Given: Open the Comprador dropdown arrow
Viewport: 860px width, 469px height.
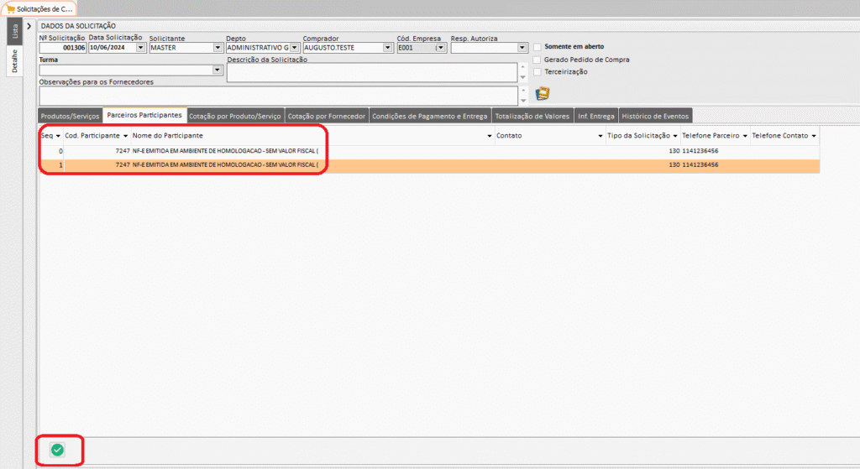Looking at the screenshot, I should 387,48.
